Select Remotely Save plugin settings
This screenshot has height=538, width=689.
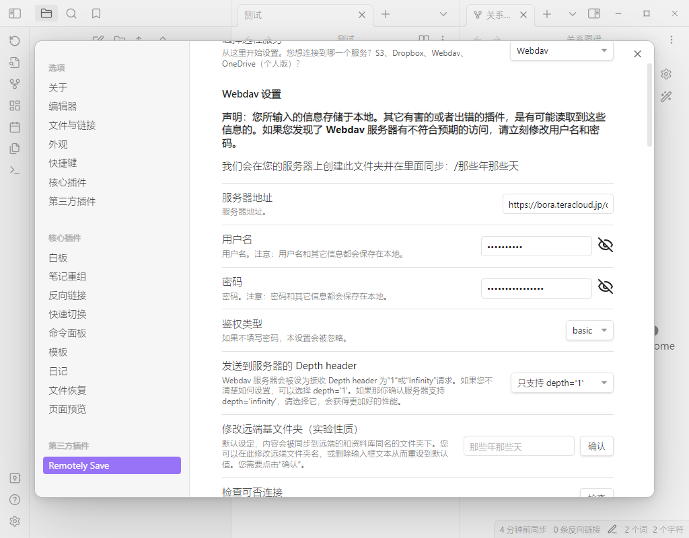tap(112, 465)
